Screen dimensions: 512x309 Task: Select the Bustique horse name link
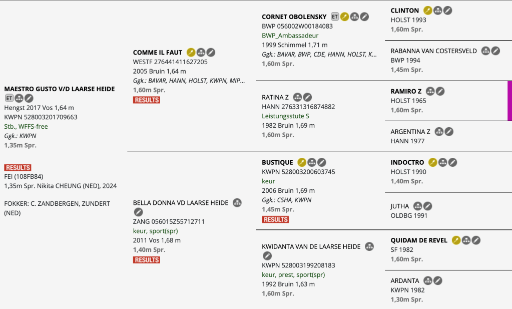[277, 162]
